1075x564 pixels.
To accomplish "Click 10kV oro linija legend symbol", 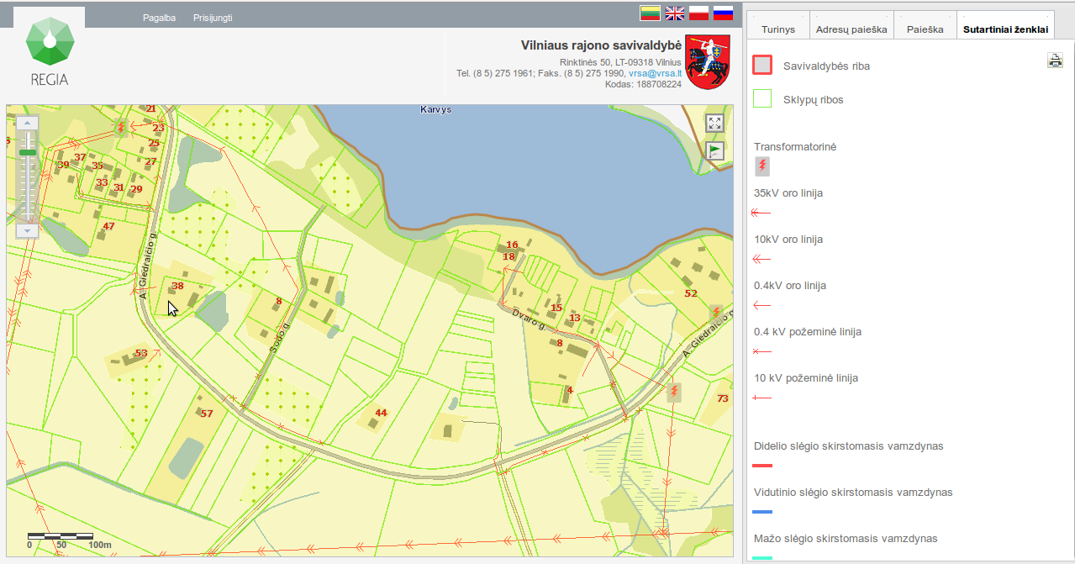I will click(762, 260).
